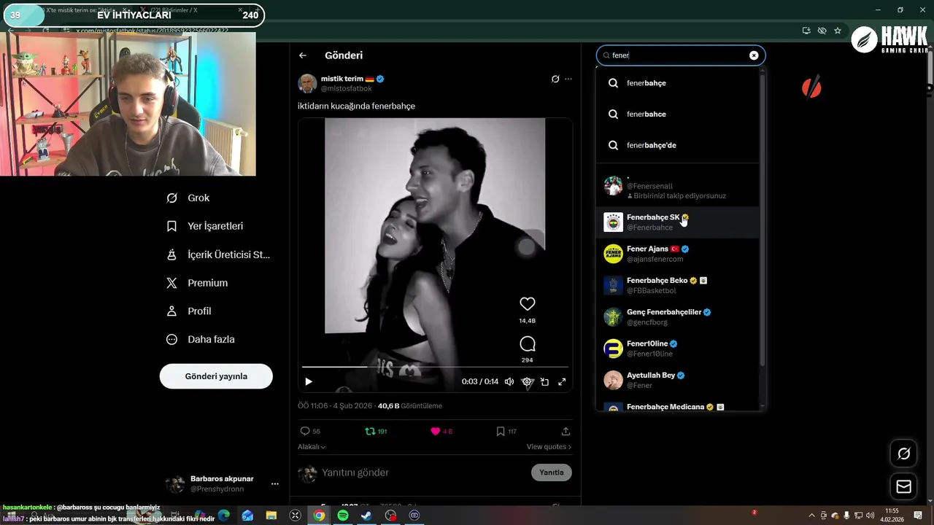The image size is (934, 525).
Task: Open the Fener10line account result
Action: click(x=678, y=349)
